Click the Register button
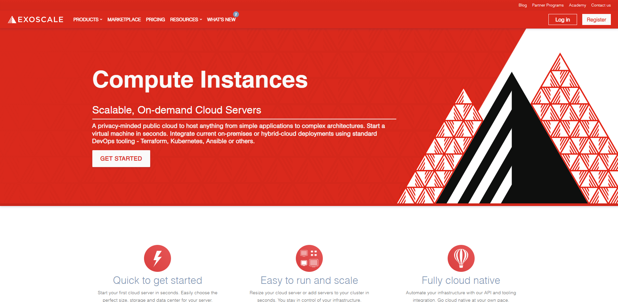This screenshot has height=302, width=618. (x=596, y=19)
